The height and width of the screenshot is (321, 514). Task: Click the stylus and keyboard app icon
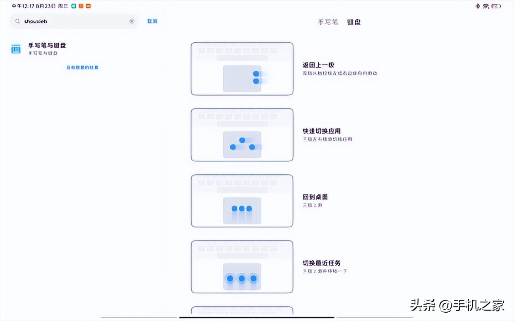coord(15,49)
